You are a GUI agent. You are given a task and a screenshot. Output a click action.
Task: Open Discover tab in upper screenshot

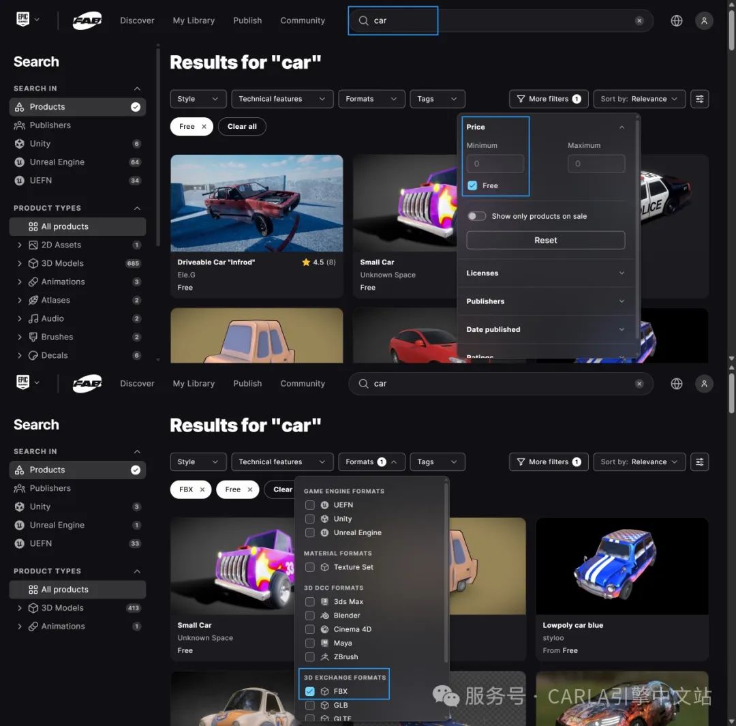click(137, 20)
